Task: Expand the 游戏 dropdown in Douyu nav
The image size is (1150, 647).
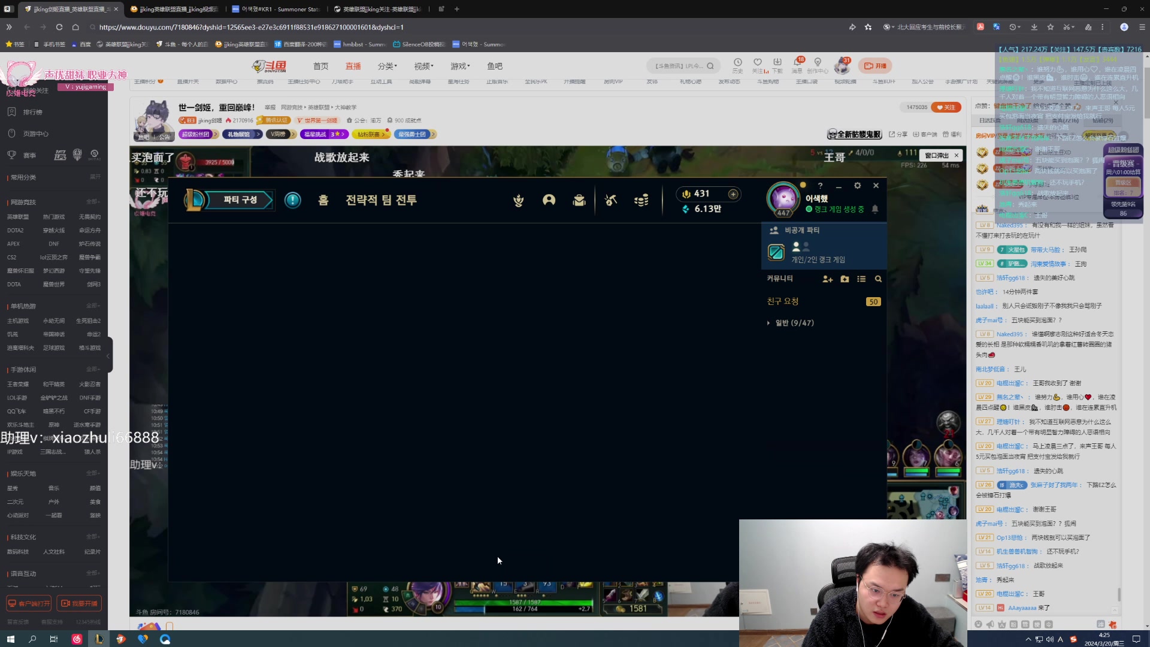Action: tap(460, 66)
